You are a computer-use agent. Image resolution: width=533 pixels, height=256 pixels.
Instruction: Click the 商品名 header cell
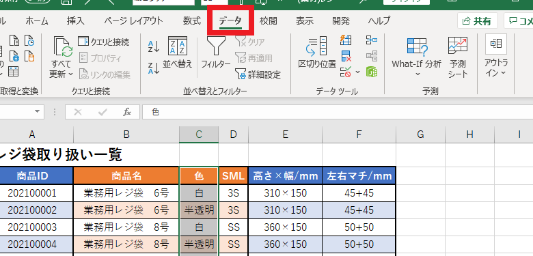[126, 175]
